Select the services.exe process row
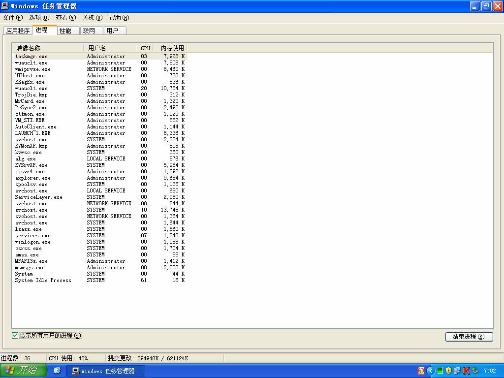Screen dimensions: 504x378 click(100, 236)
